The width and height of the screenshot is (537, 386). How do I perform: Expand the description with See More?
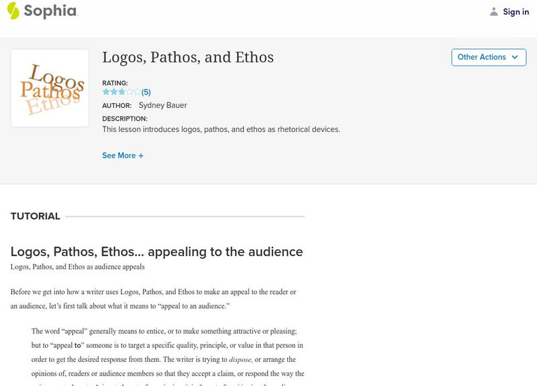pyautogui.click(x=119, y=155)
